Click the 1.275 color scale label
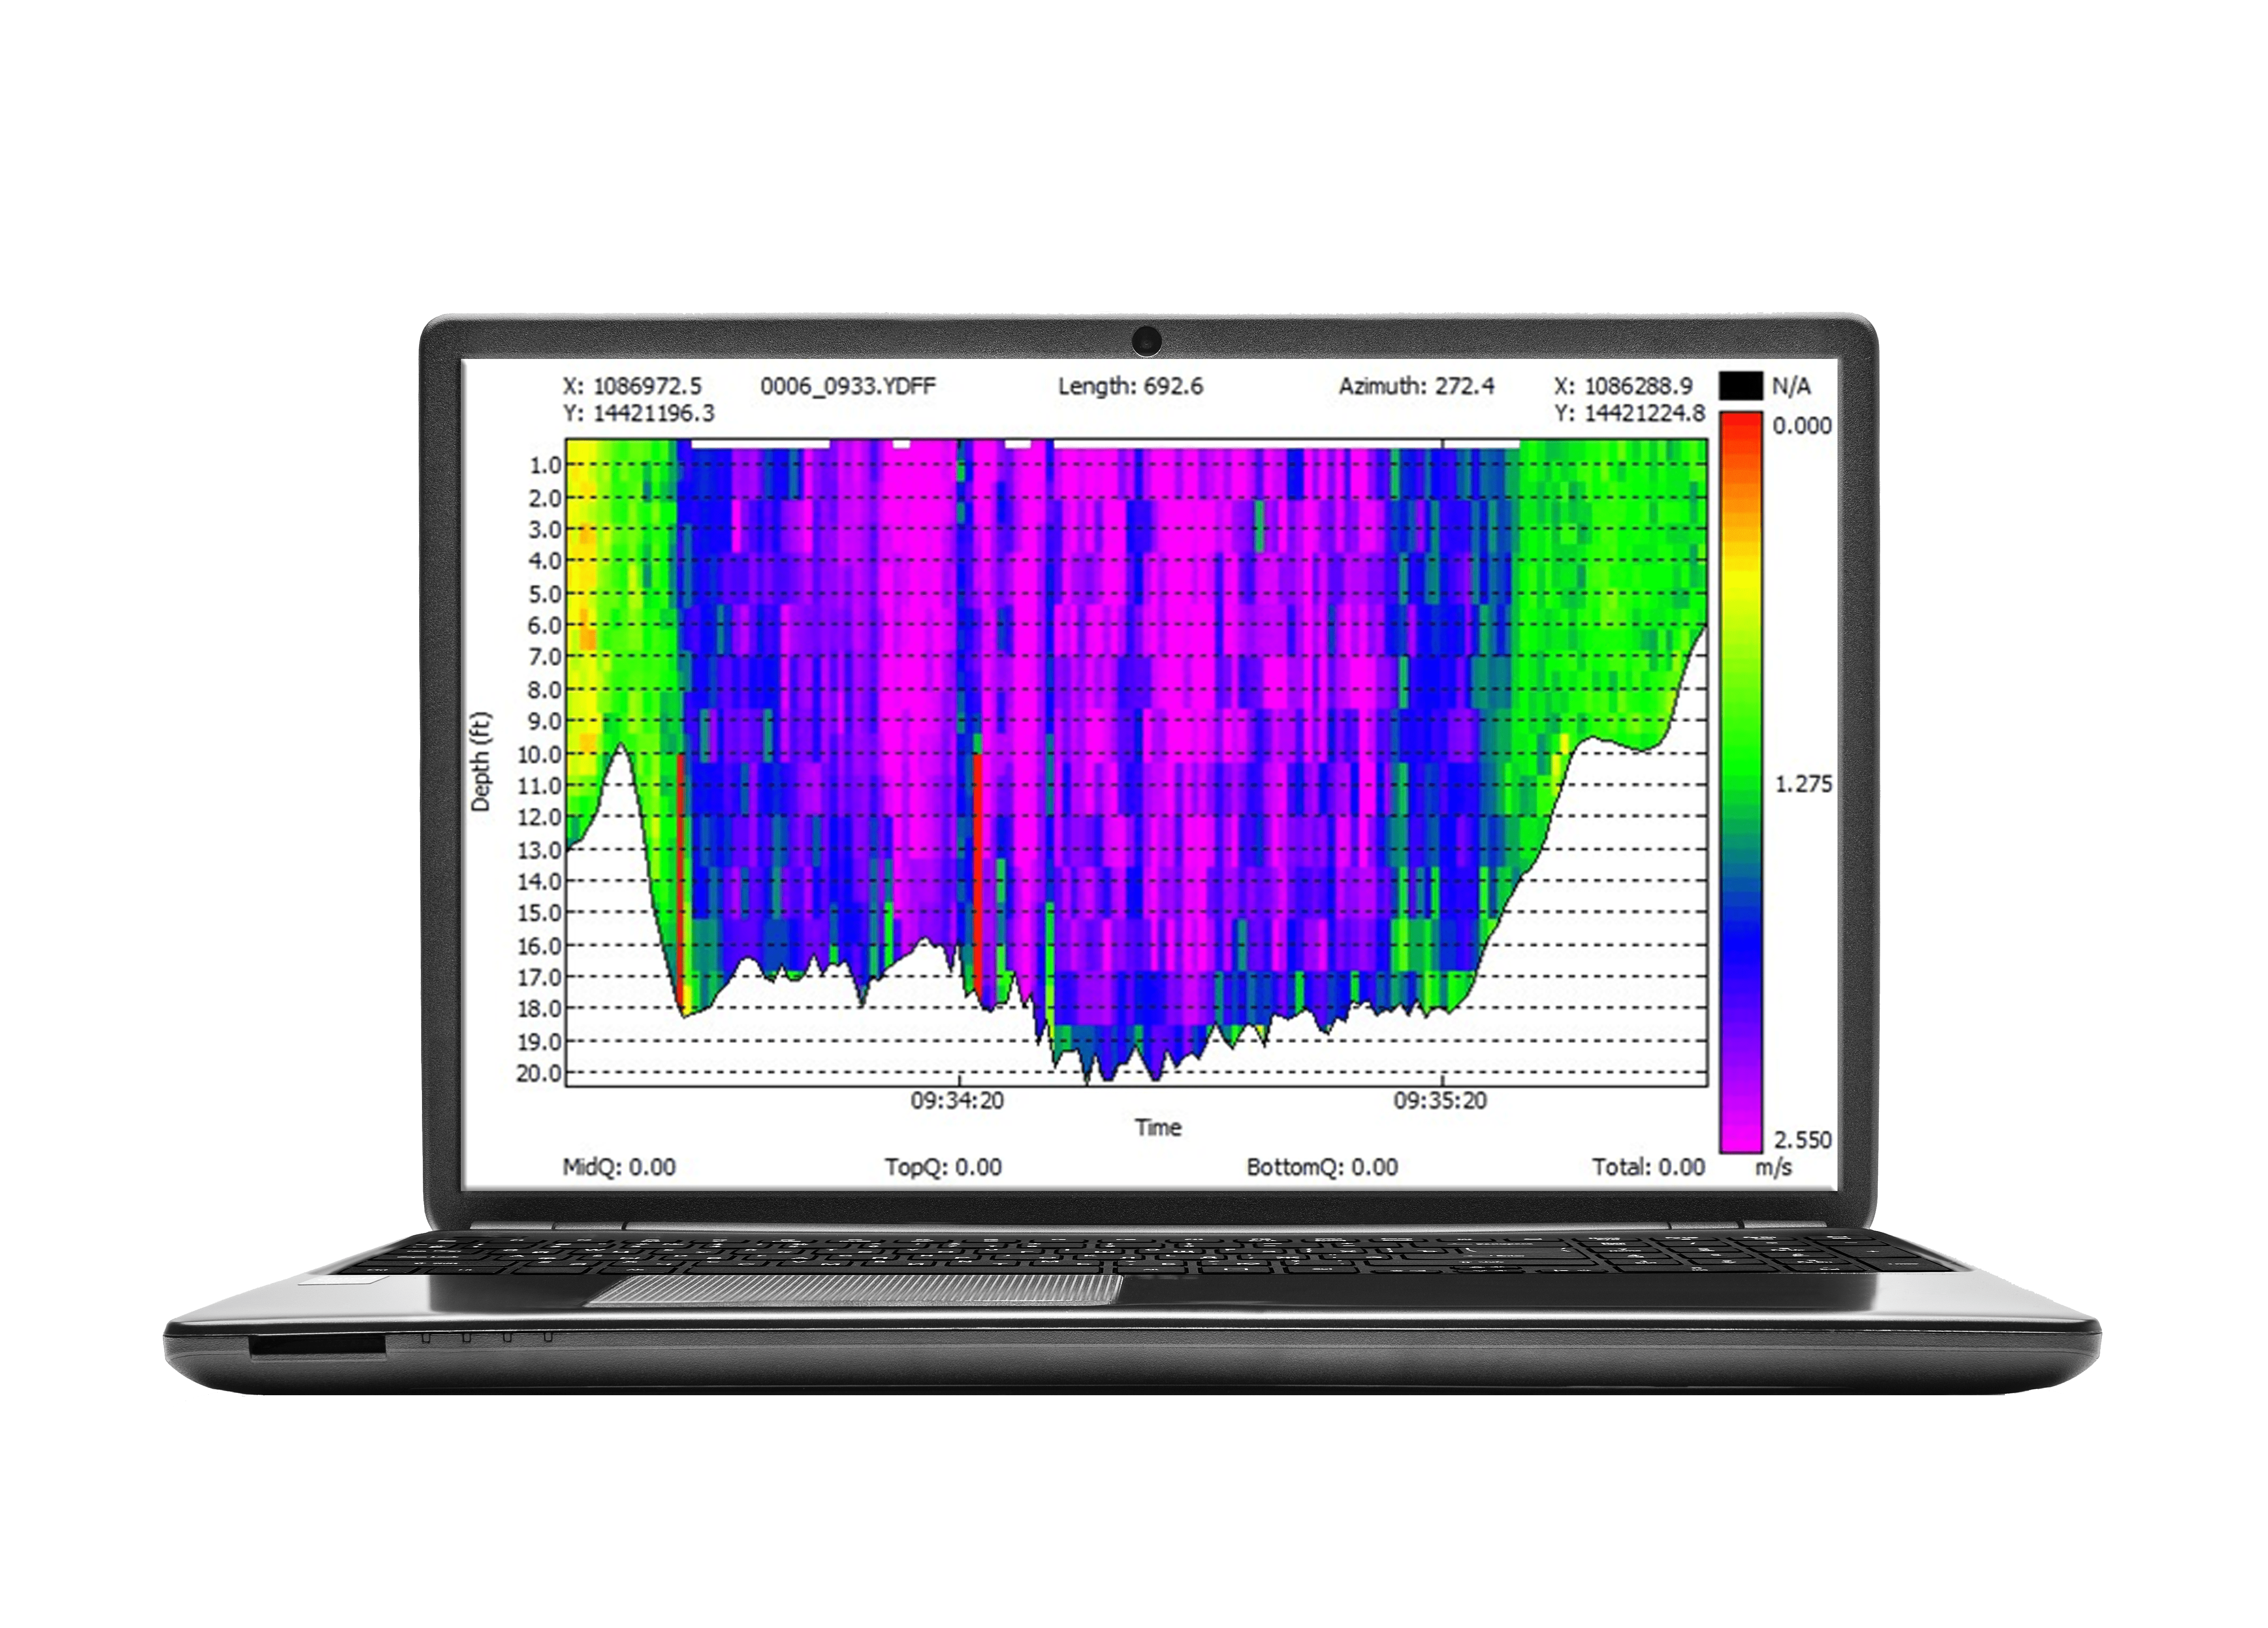2268x1628 pixels. [x=1803, y=784]
